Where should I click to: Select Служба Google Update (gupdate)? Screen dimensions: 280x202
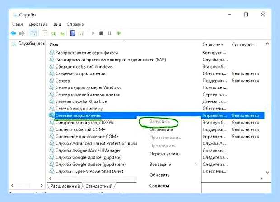click(89, 157)
